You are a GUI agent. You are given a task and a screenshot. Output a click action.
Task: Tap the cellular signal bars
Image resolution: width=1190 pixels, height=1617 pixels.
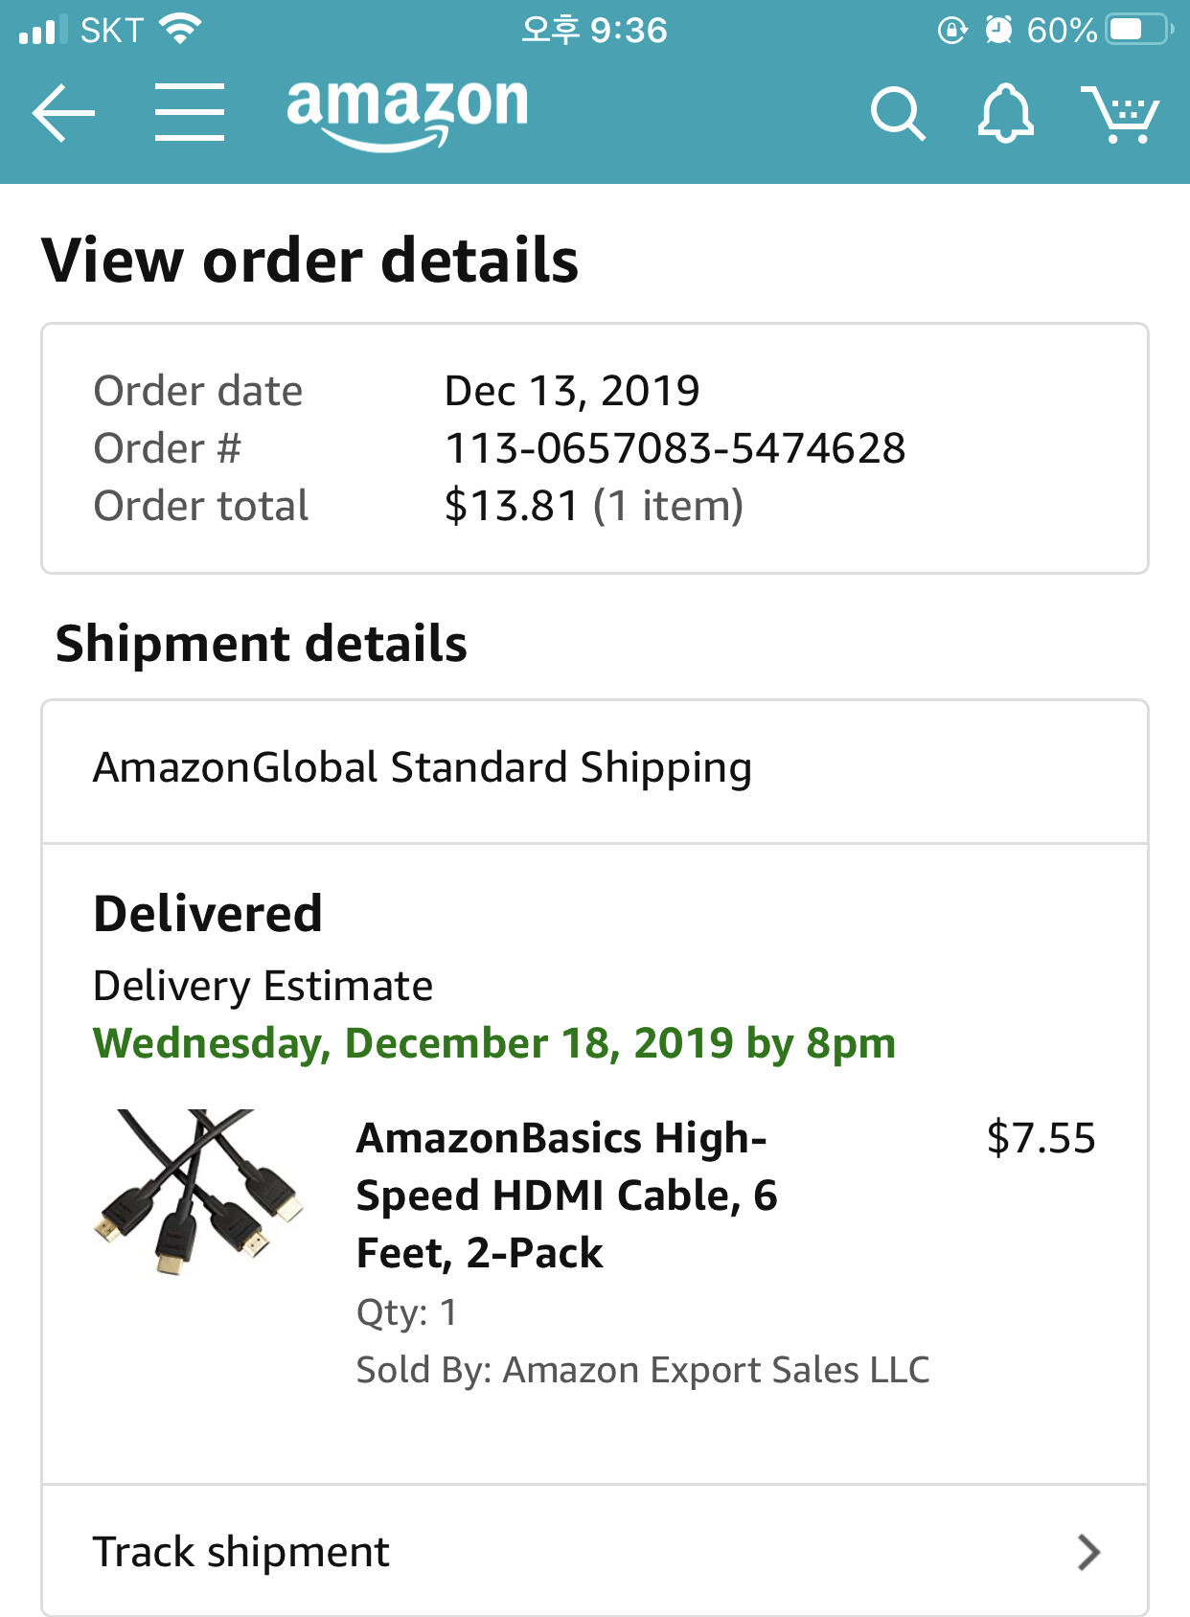pos(42,30)
